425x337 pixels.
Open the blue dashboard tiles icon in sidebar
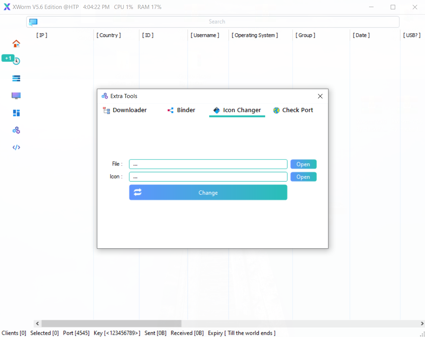pos(16,113)
